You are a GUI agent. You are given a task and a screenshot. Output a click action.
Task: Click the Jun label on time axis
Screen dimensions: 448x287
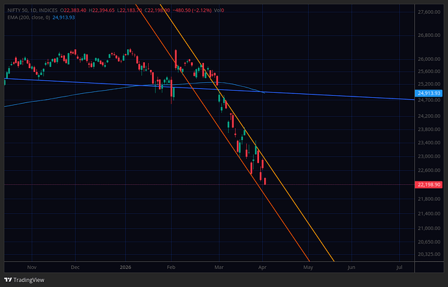pyautogui.click(x=351, y=268)
